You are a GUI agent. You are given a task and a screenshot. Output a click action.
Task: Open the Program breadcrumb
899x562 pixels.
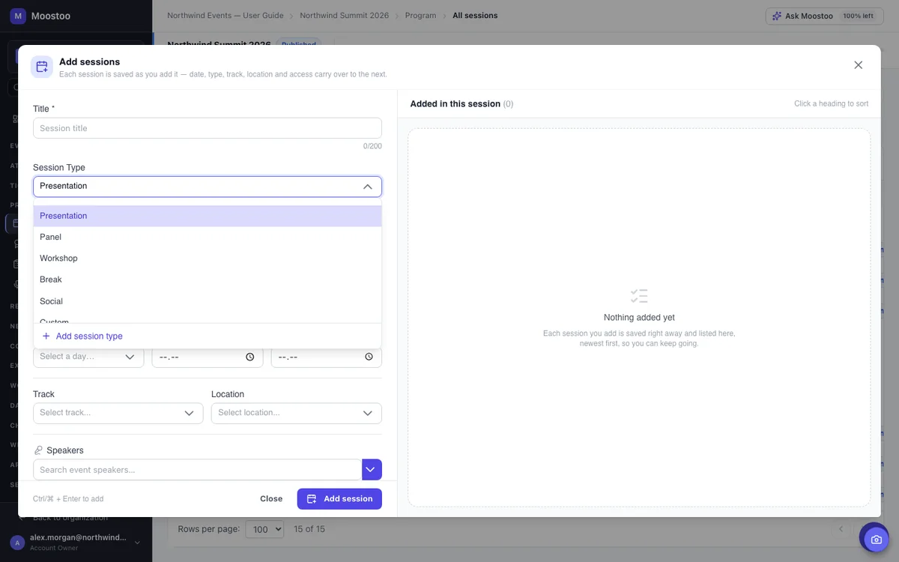coord(420,16)
